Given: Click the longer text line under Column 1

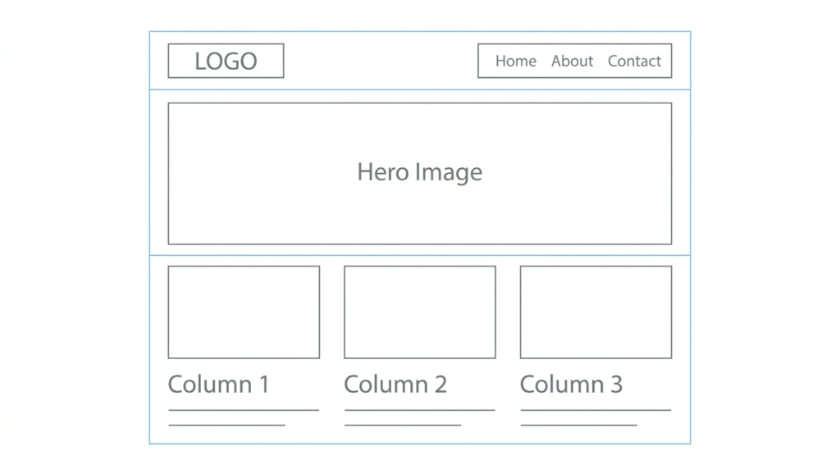Looking at the screenshot, I should point(244,410).
